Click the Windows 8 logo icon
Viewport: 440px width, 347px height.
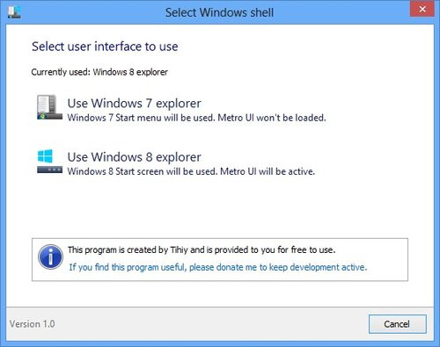click(x=45, y=156)
